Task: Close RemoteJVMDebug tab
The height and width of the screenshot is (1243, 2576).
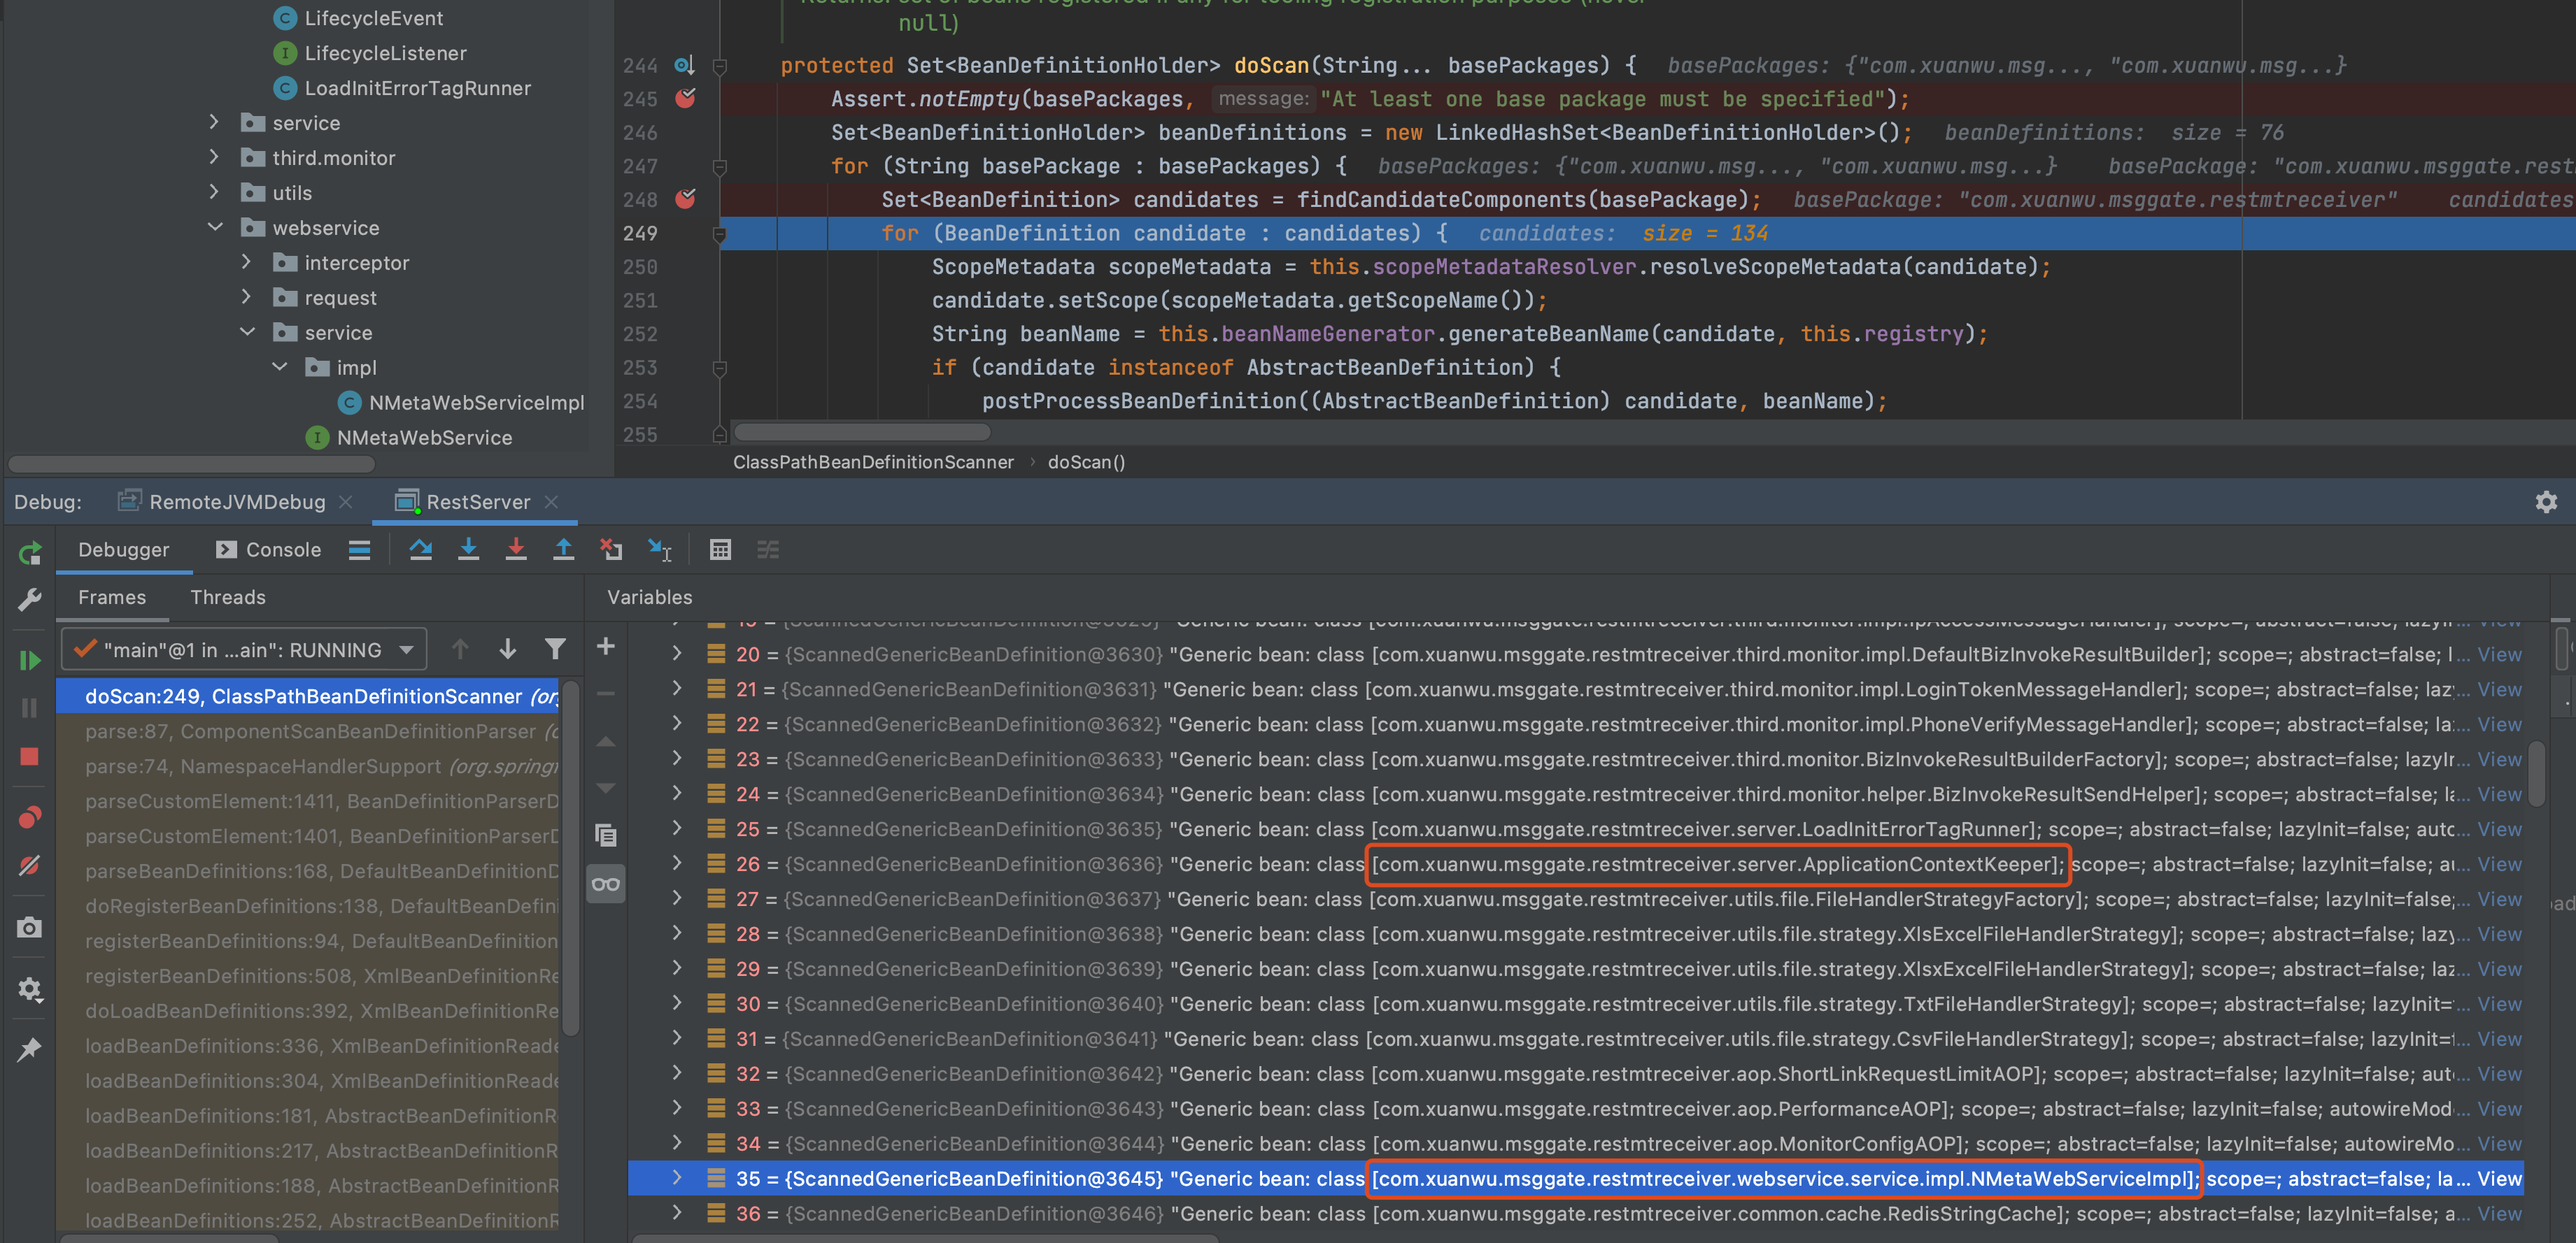Action: click(x=346, y=501)
